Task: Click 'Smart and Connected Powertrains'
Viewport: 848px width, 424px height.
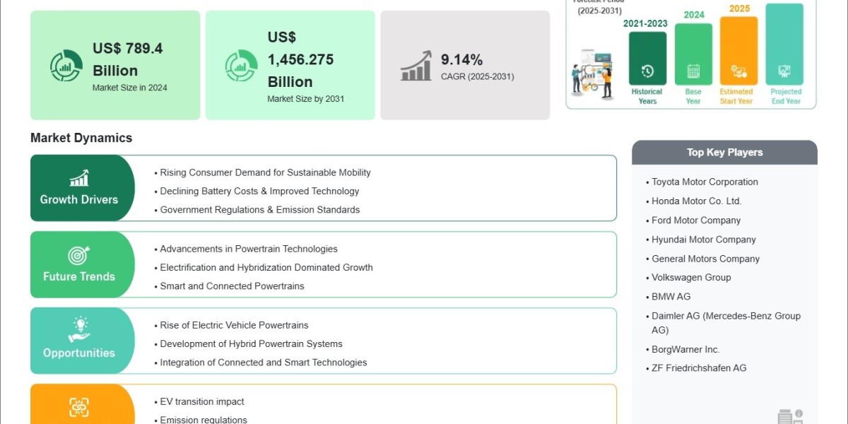Action: click(232, 285)
